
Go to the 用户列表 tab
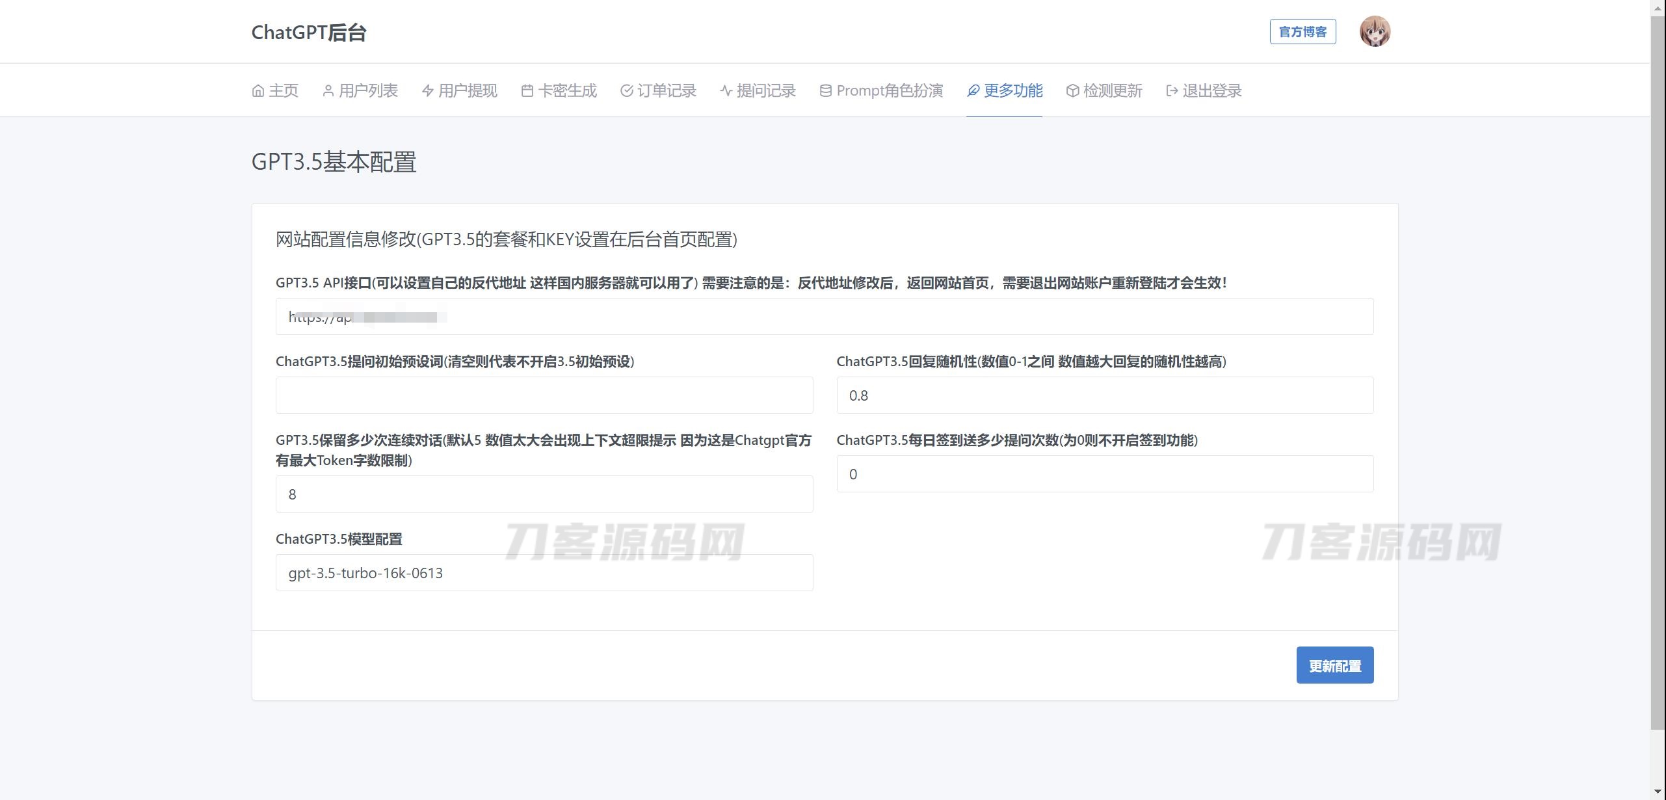click(x=368, y=91)
